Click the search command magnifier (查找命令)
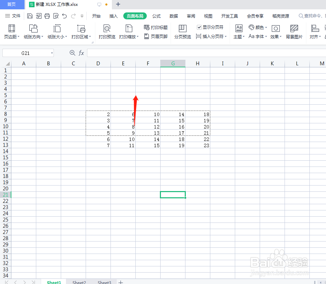 [301, 16]
